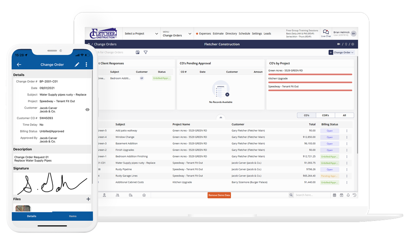Add a file with the plus icon next to Files
The image size is (405, 235).
[x=88, y=199]
